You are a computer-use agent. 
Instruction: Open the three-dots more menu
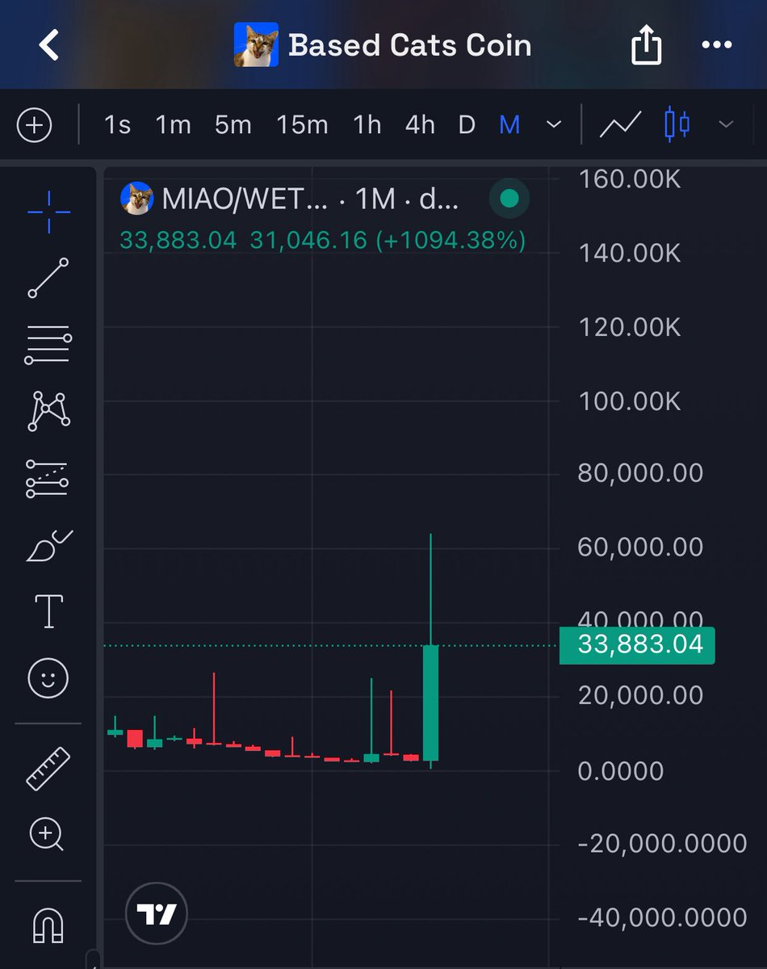coord(717,45)
